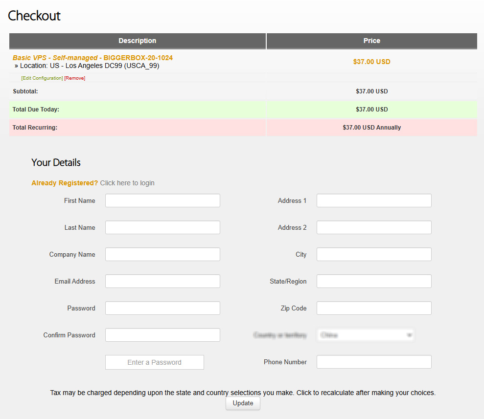484x419 pixels.
Task: Select the Address 1 input
Action: click(x=374, y=200)
